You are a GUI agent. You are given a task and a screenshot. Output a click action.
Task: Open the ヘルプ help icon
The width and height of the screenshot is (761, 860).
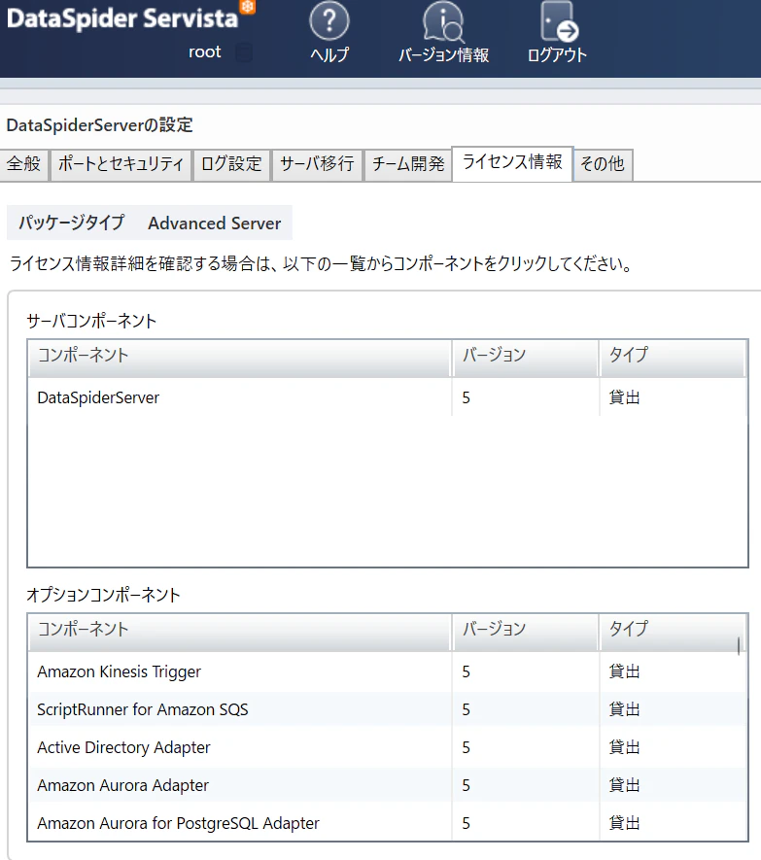coord(329,32)
